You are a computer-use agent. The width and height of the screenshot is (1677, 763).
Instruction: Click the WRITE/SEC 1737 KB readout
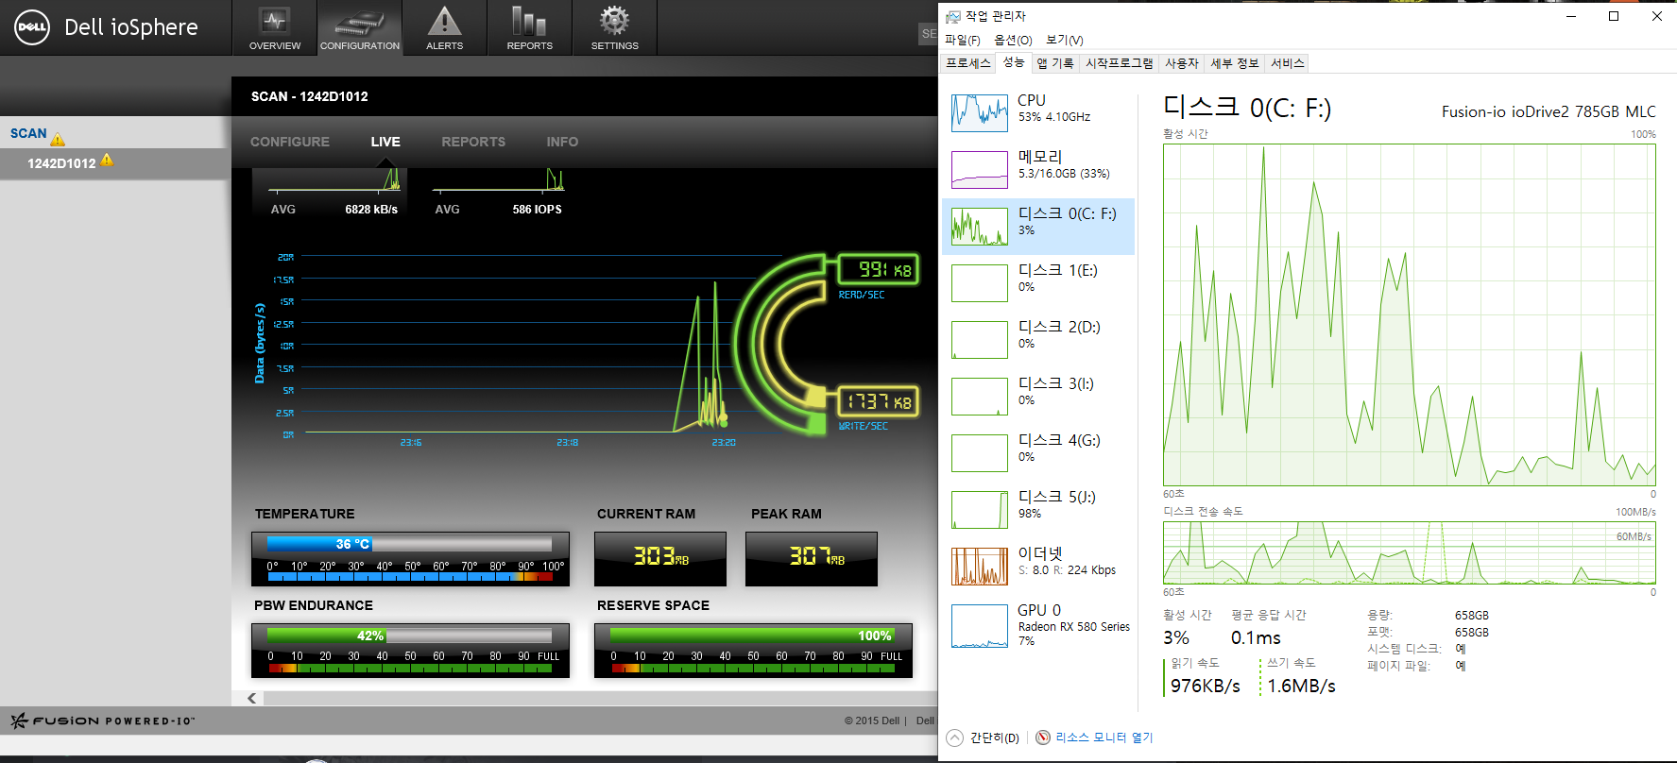pyautogui.click(x=878, y=401)
